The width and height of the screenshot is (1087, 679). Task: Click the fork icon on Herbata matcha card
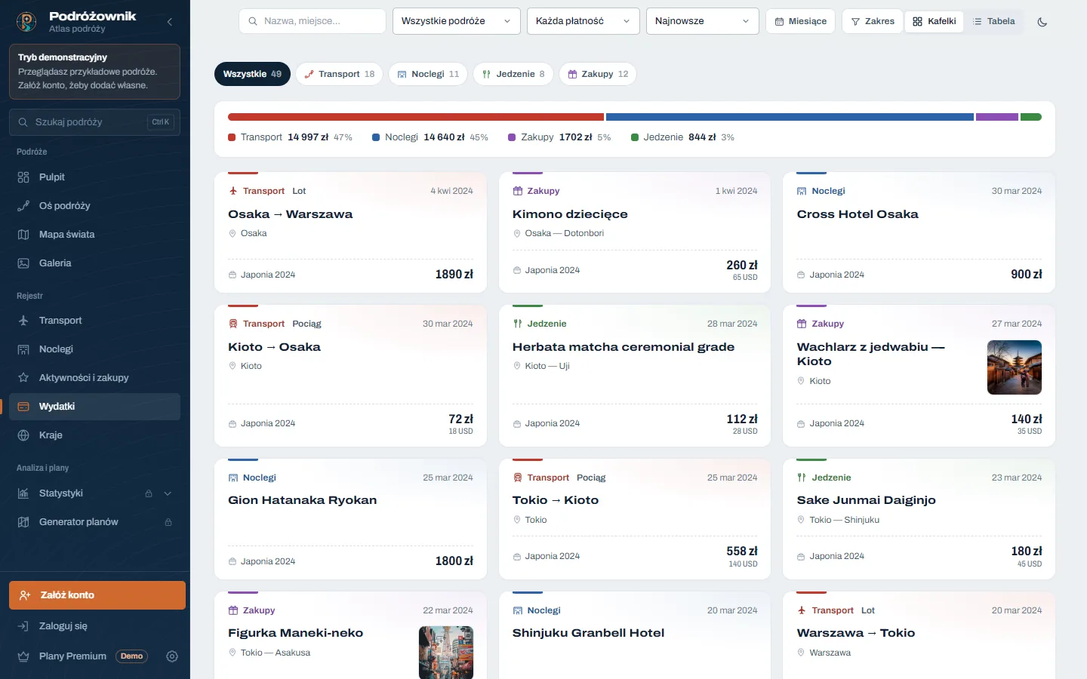coord(518,324)
